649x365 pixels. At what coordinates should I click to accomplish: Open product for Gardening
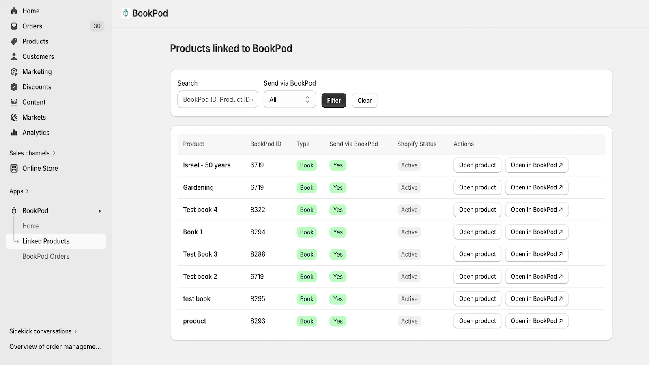477,187
